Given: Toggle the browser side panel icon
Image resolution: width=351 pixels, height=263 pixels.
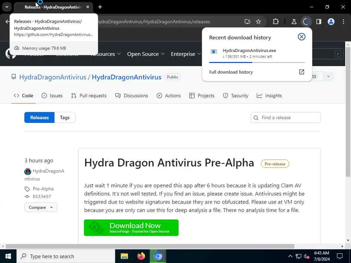Looking at the screenshot, I should pos(318,22).
